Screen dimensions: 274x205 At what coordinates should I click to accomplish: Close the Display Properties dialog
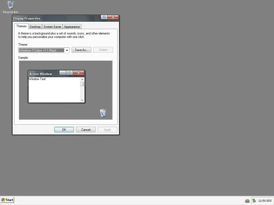point(113,17)
